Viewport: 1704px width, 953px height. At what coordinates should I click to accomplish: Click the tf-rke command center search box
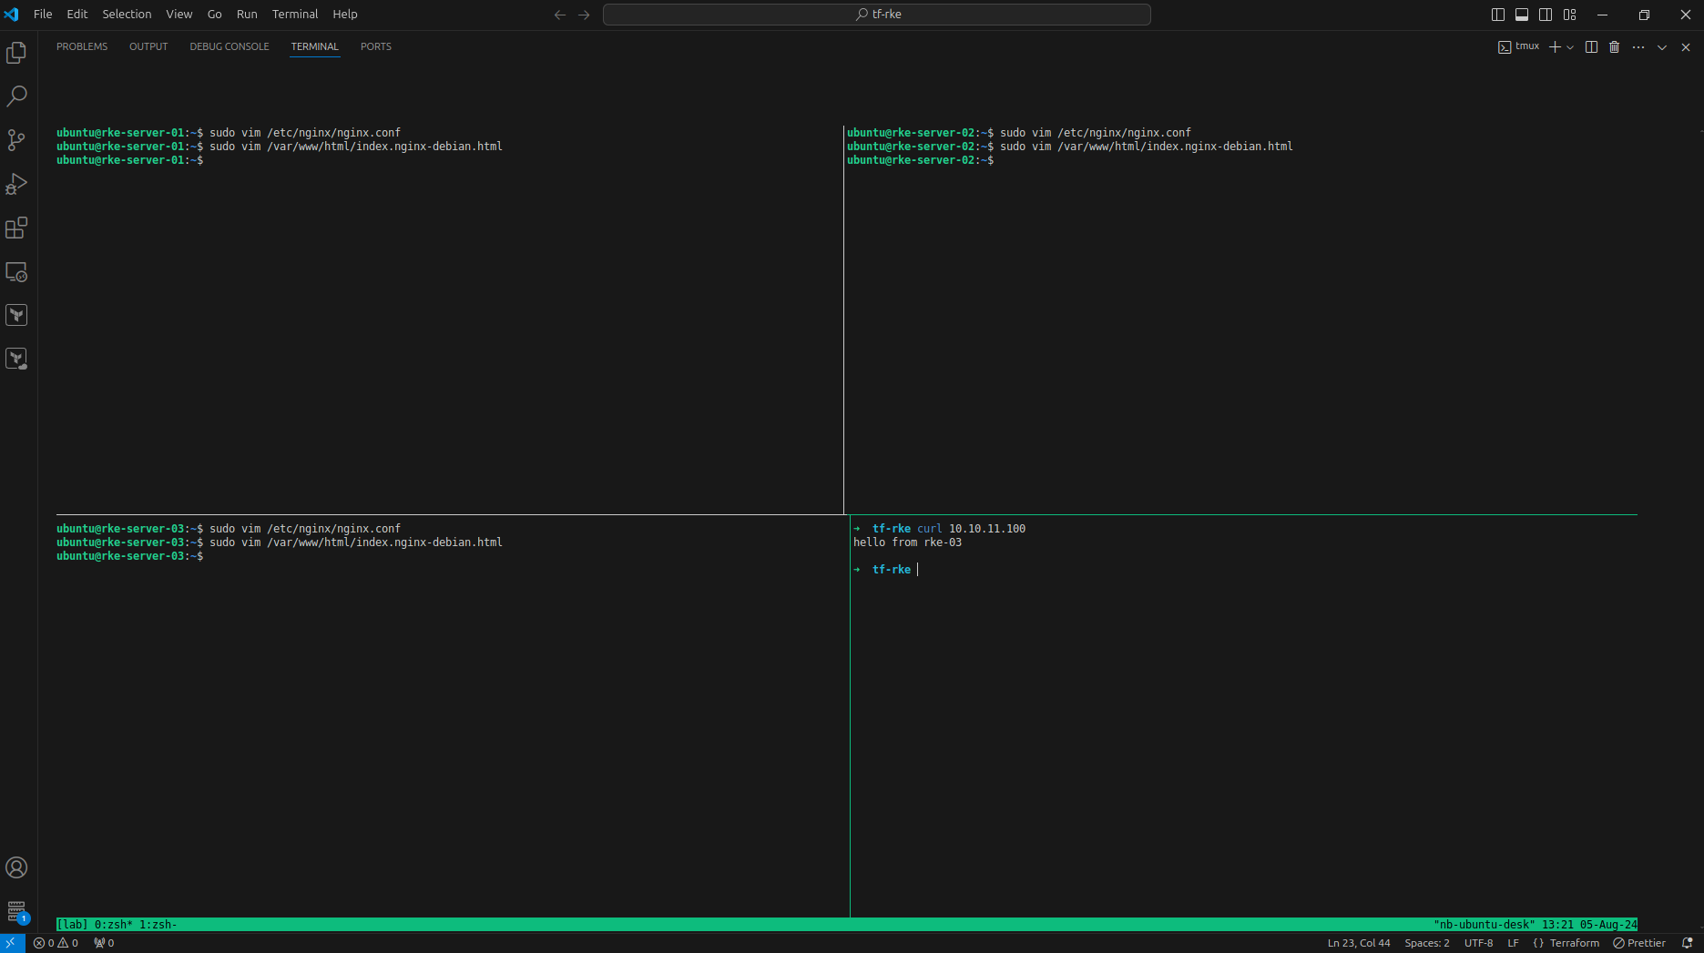pyautogui.click(x=877, y=15)
